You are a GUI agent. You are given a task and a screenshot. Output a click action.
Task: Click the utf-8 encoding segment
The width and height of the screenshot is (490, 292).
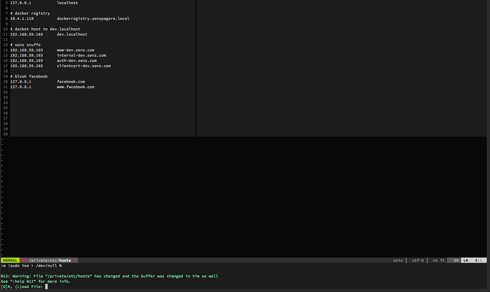tap(417, 260)
